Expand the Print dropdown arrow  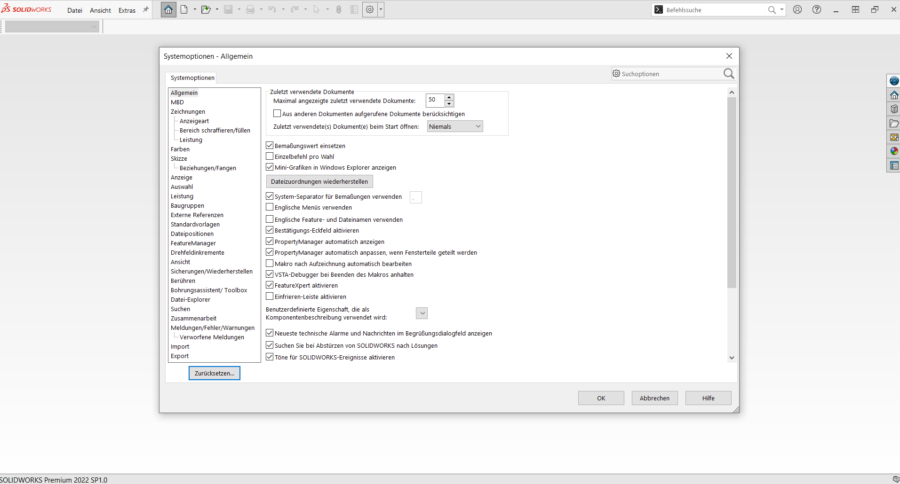click(261, 9)
